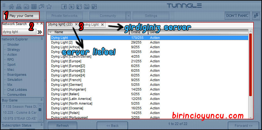Select the Communities category
This screenshot has height=130, width=262.
[x=17, y=95]
